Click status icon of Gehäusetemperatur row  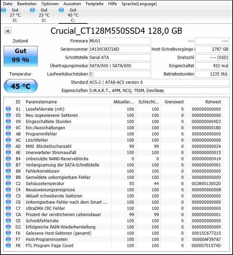coord(8,183)
